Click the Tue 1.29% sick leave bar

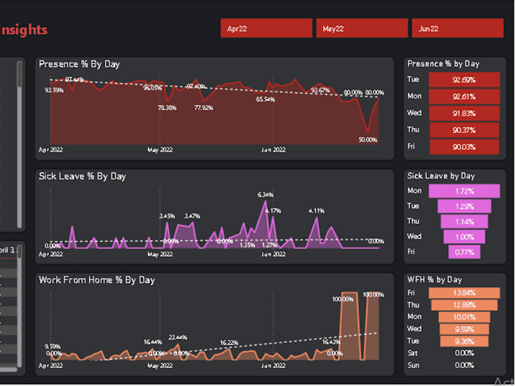click(x=464, y=207)
